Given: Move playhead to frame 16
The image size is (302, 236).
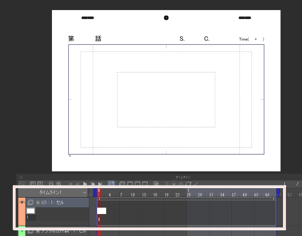Looking at the screenshot, I should pyautogui.click(x=155, y=195).
